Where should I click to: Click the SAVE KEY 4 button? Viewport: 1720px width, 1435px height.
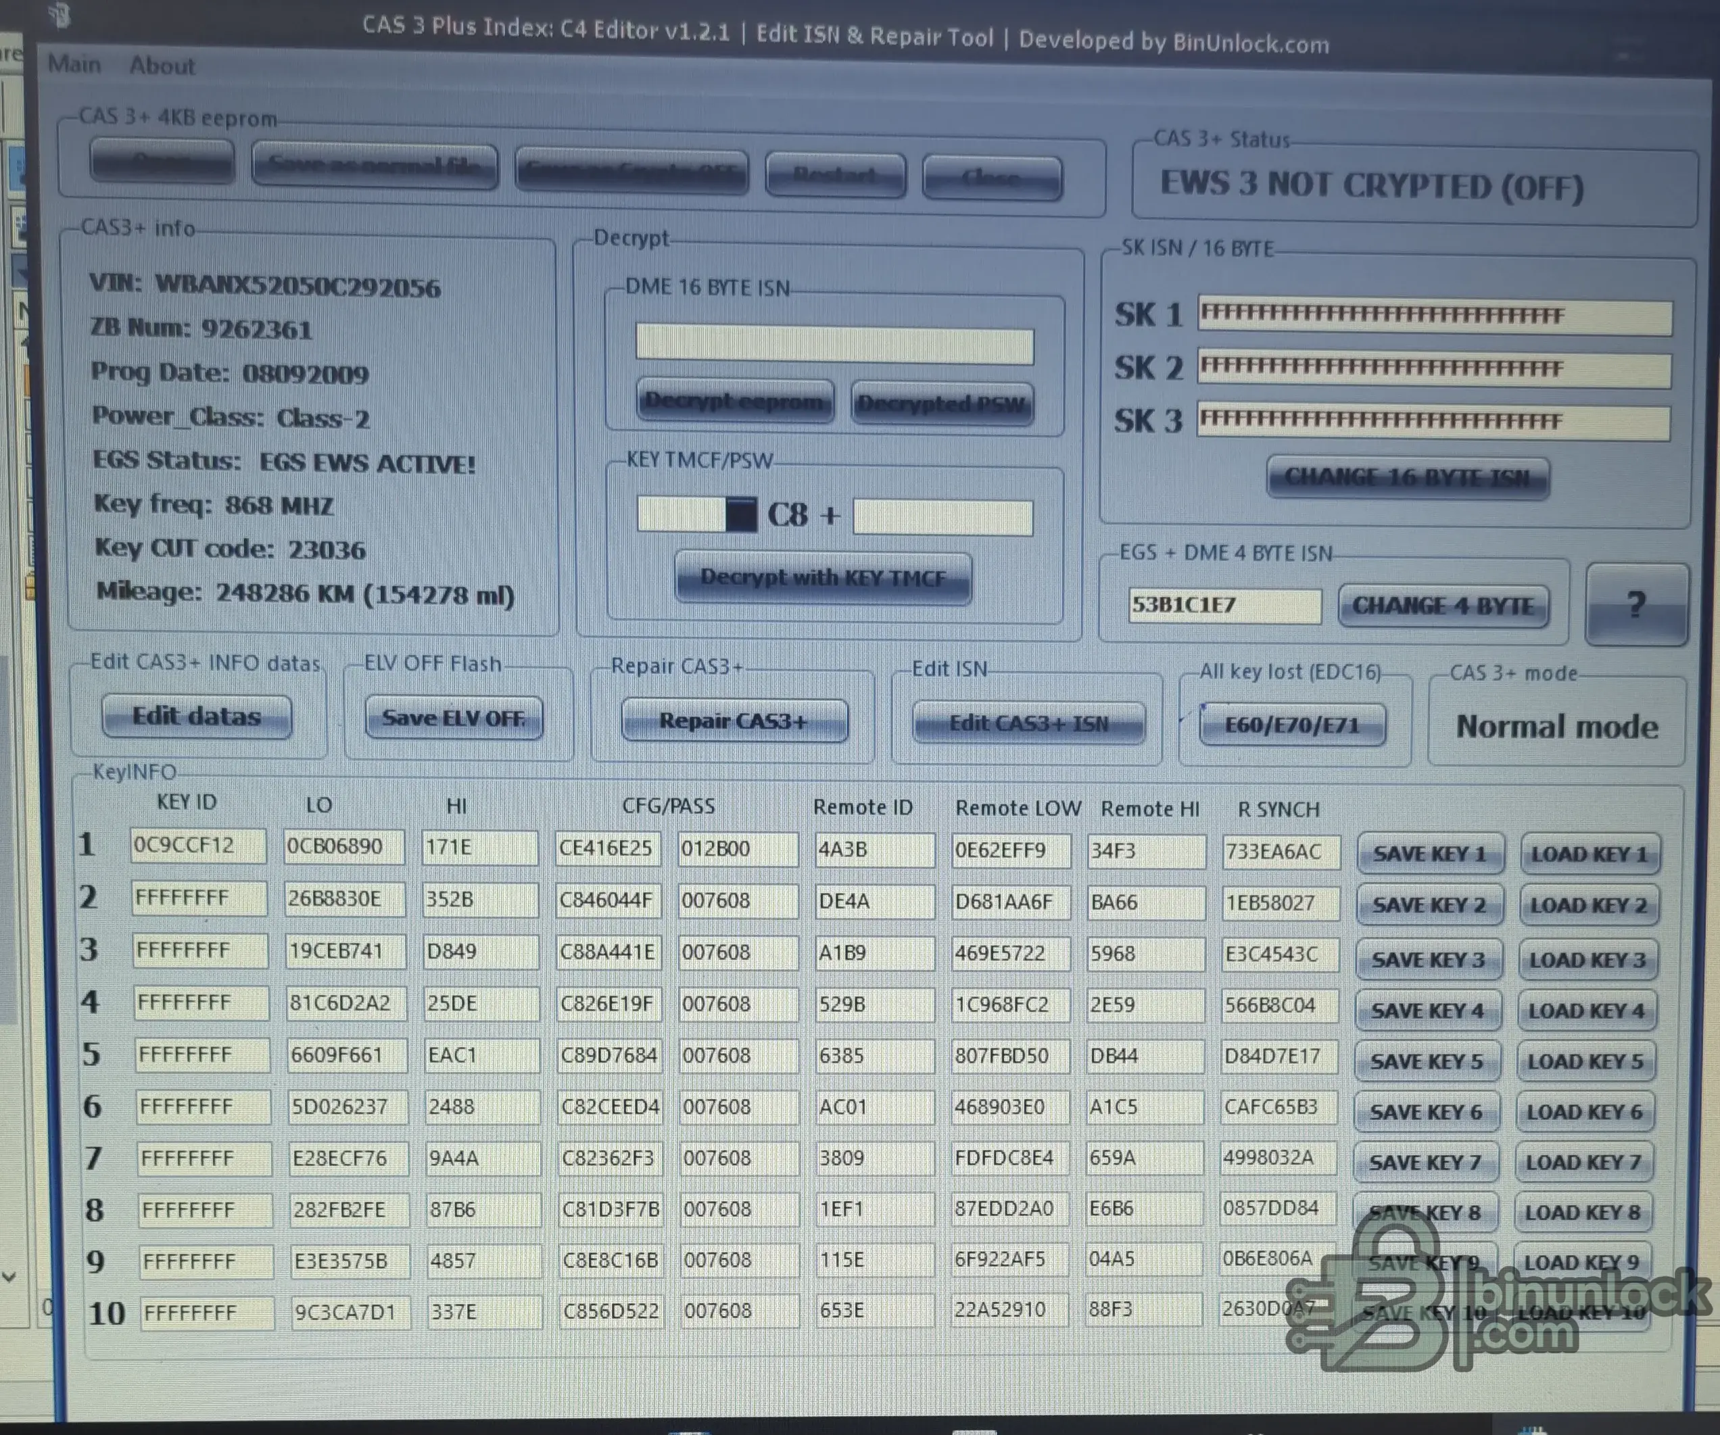(x=1428, y=1011)
